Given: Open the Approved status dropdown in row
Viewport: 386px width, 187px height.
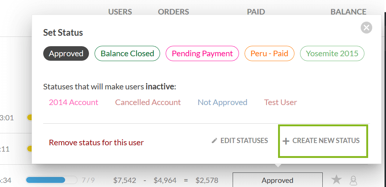Looking at the screenshot, I should tap(277, 180).
